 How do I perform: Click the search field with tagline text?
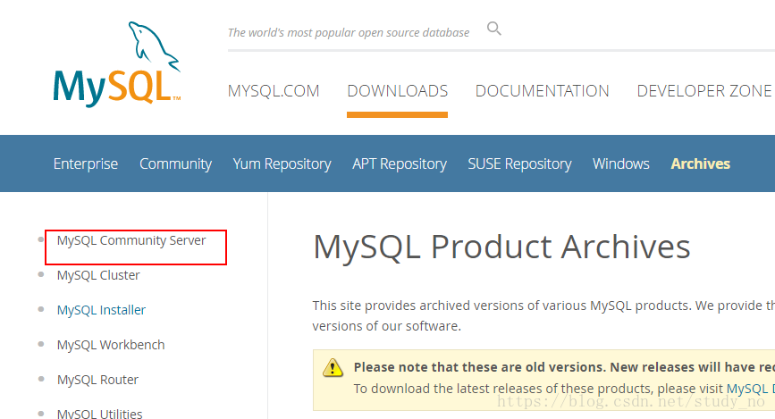(x=349, y=33)
